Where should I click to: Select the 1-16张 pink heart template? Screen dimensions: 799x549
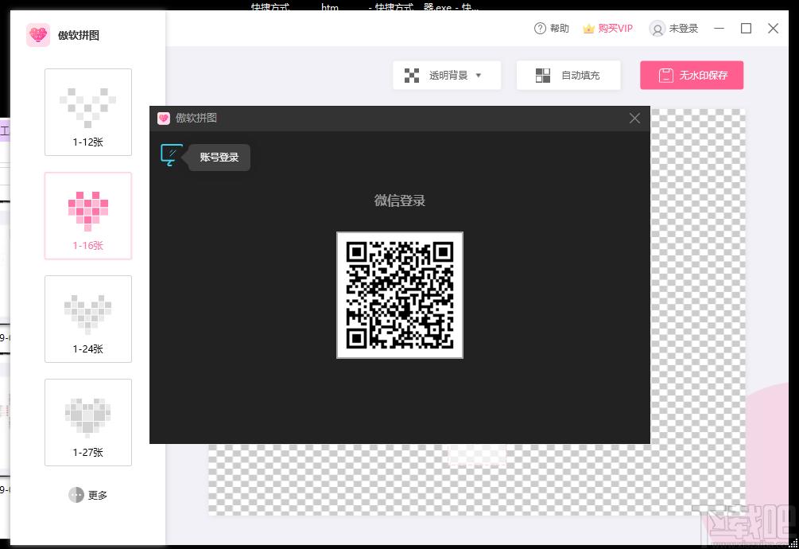pyautogui.click(x=88, y=216)
